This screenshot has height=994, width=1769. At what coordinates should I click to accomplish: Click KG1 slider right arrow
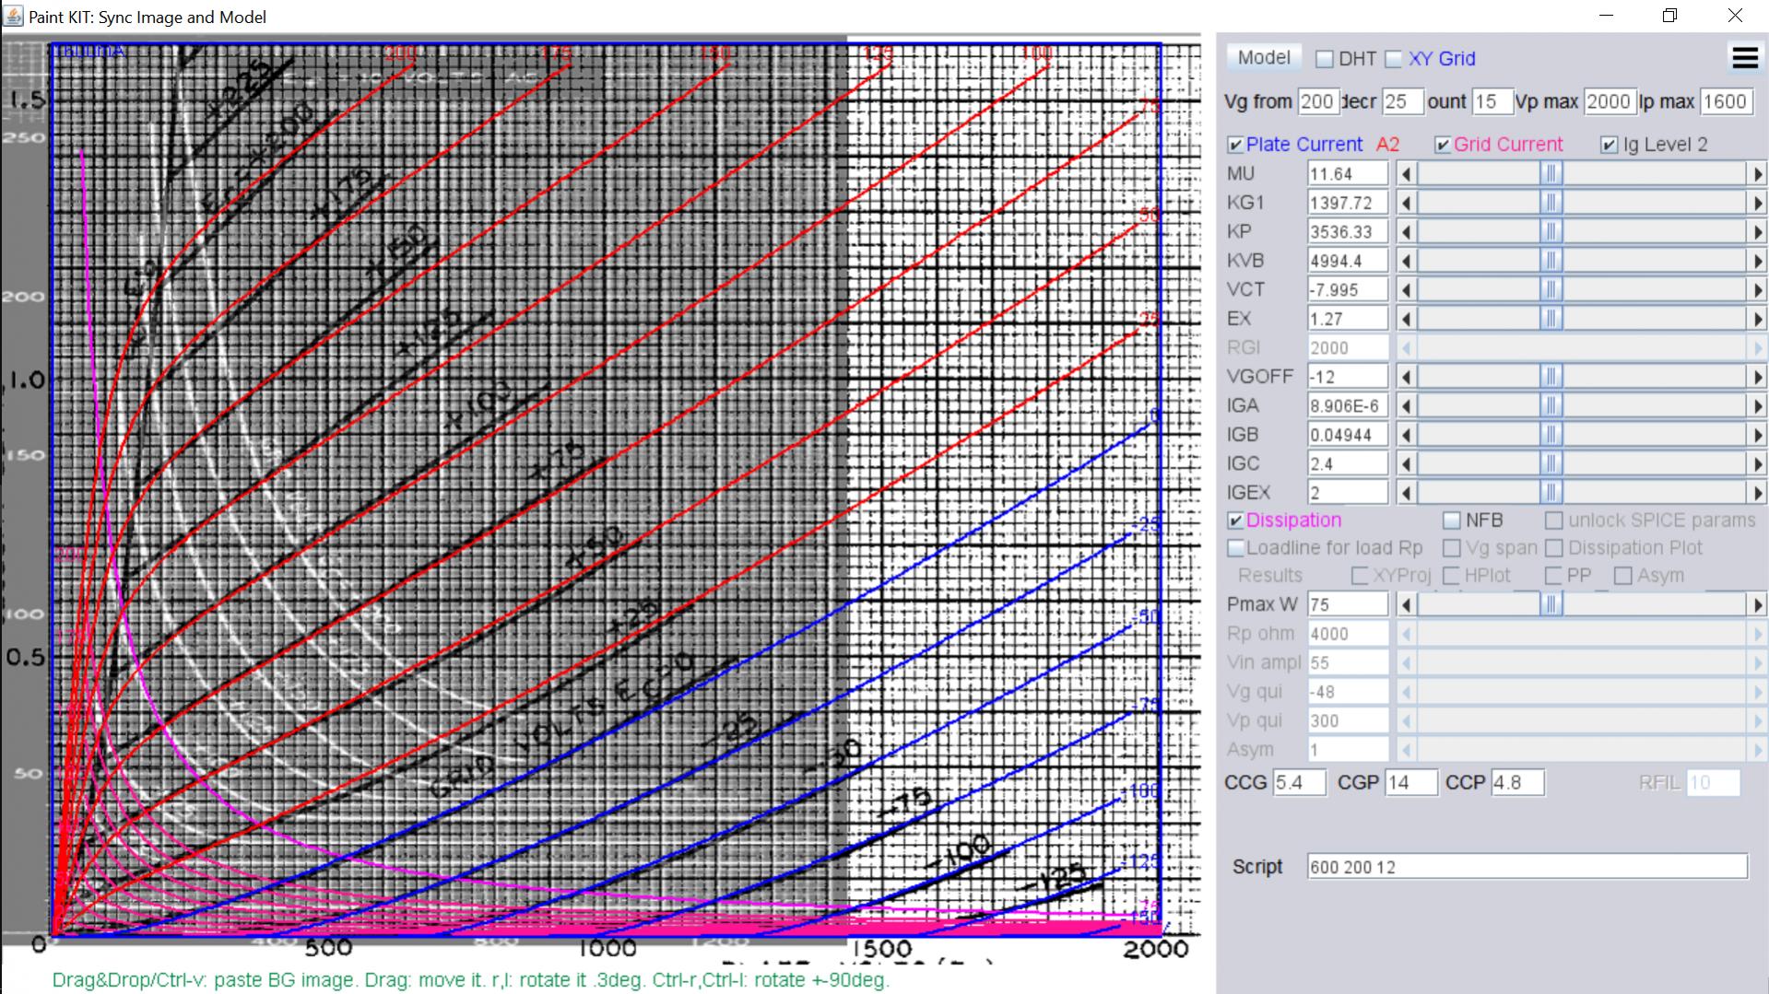point(1757,203)
